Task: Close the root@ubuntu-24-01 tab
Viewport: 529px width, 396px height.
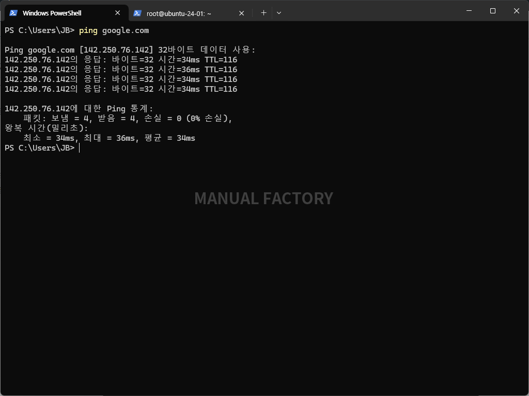Action: [x=242, y=13]
